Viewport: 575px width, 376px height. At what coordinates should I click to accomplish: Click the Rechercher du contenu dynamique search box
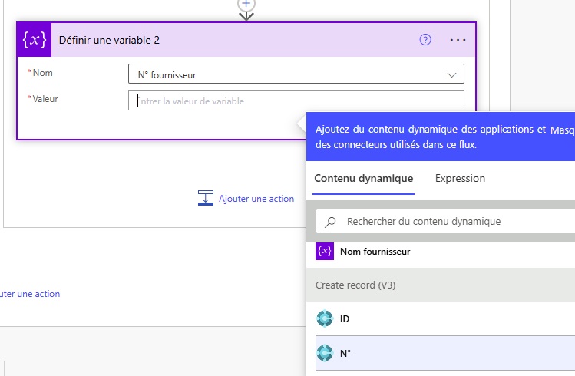453,222
